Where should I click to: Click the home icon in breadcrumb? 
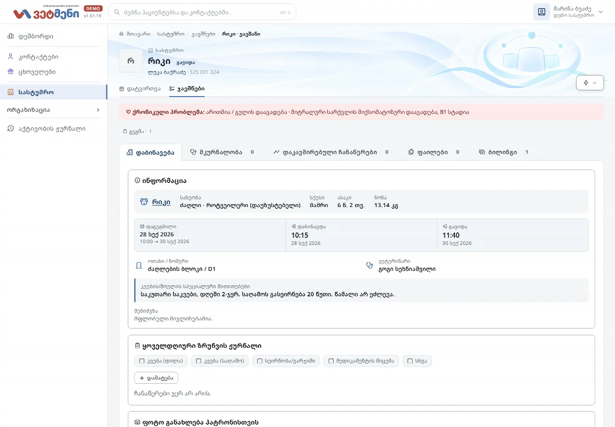(122, 34)
